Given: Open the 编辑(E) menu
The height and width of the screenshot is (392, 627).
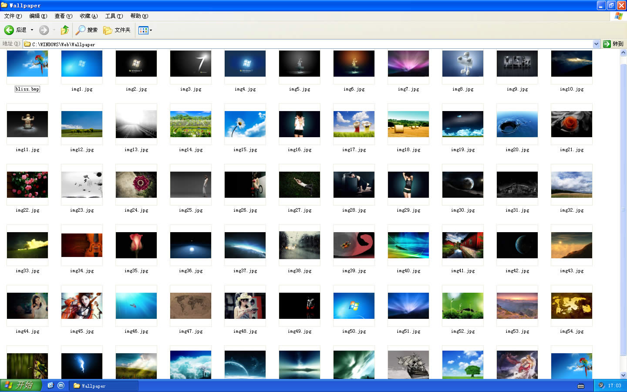Looking at the screenshot, I should (38, 16).
